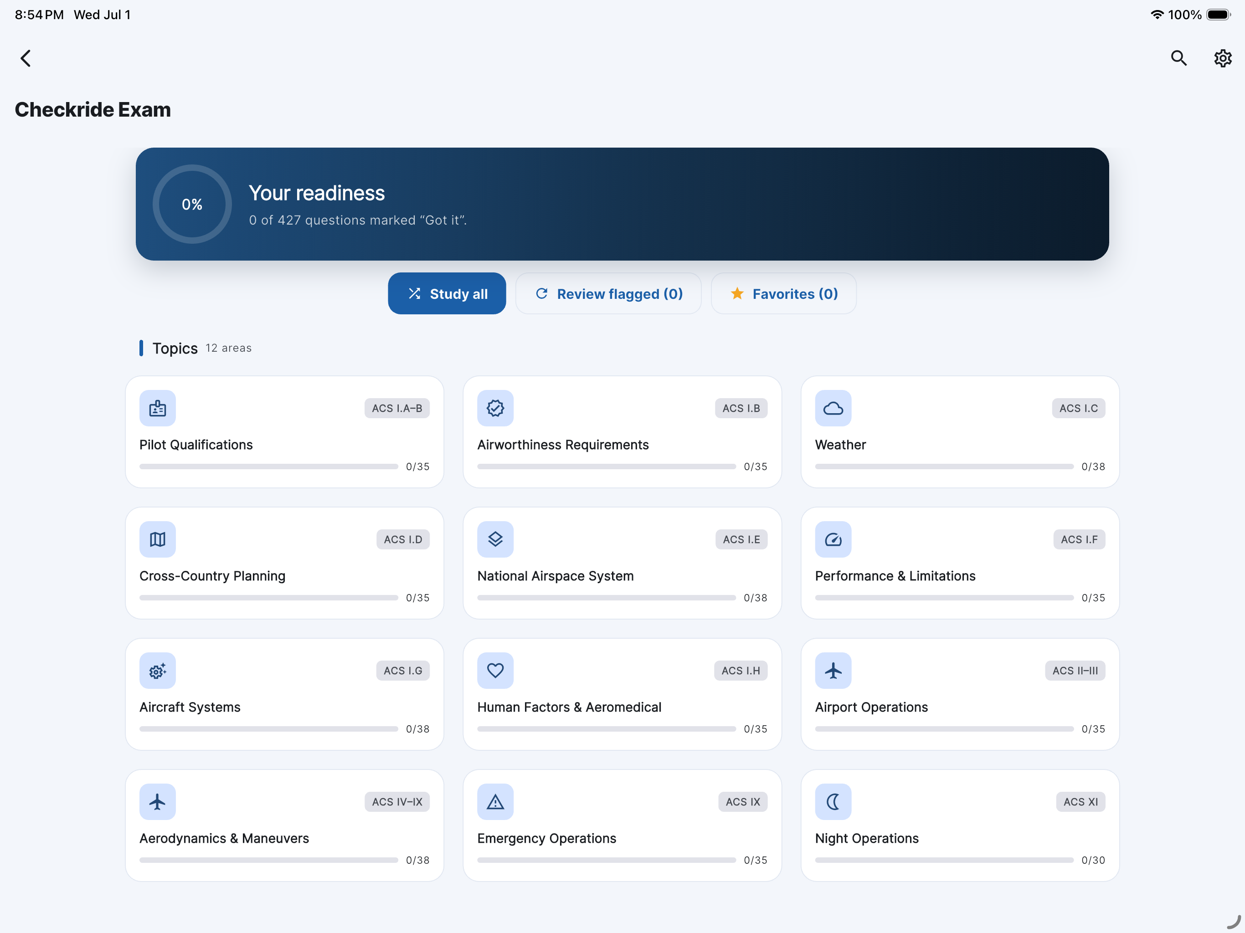Tap the Wi-Fi status icon
The image size is (1245, 933).
(x=1157, y=15)
